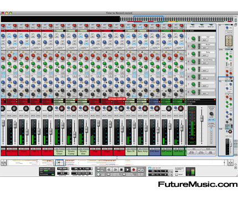Click the tempo display field
The image size is (238, 199).
point(63,169)
